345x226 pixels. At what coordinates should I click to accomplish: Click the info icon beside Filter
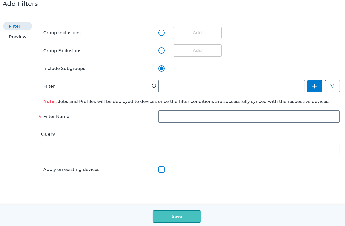click(x=154, y=86)
